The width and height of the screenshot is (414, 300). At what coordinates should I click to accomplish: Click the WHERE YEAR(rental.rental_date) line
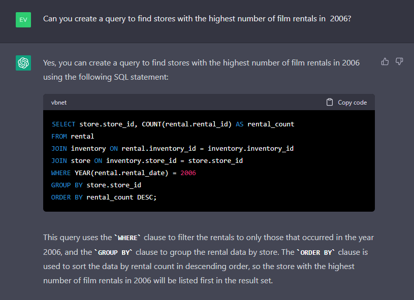123,173
